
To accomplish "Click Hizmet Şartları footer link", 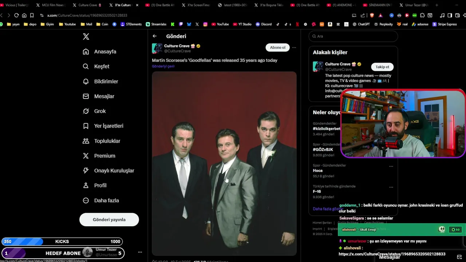I will coord(322,223).
